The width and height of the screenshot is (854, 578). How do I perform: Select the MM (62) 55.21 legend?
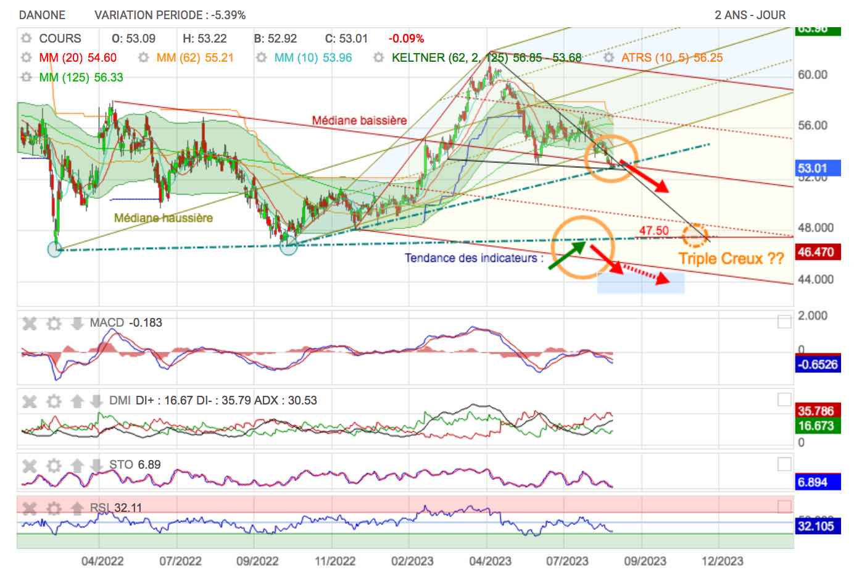click(x=195, y=57)
